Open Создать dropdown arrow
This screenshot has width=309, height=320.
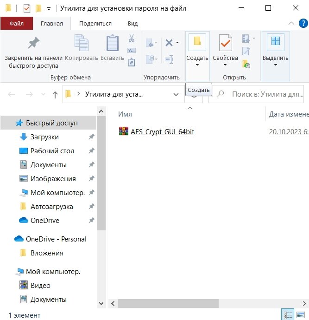click(x=197, y=65)
